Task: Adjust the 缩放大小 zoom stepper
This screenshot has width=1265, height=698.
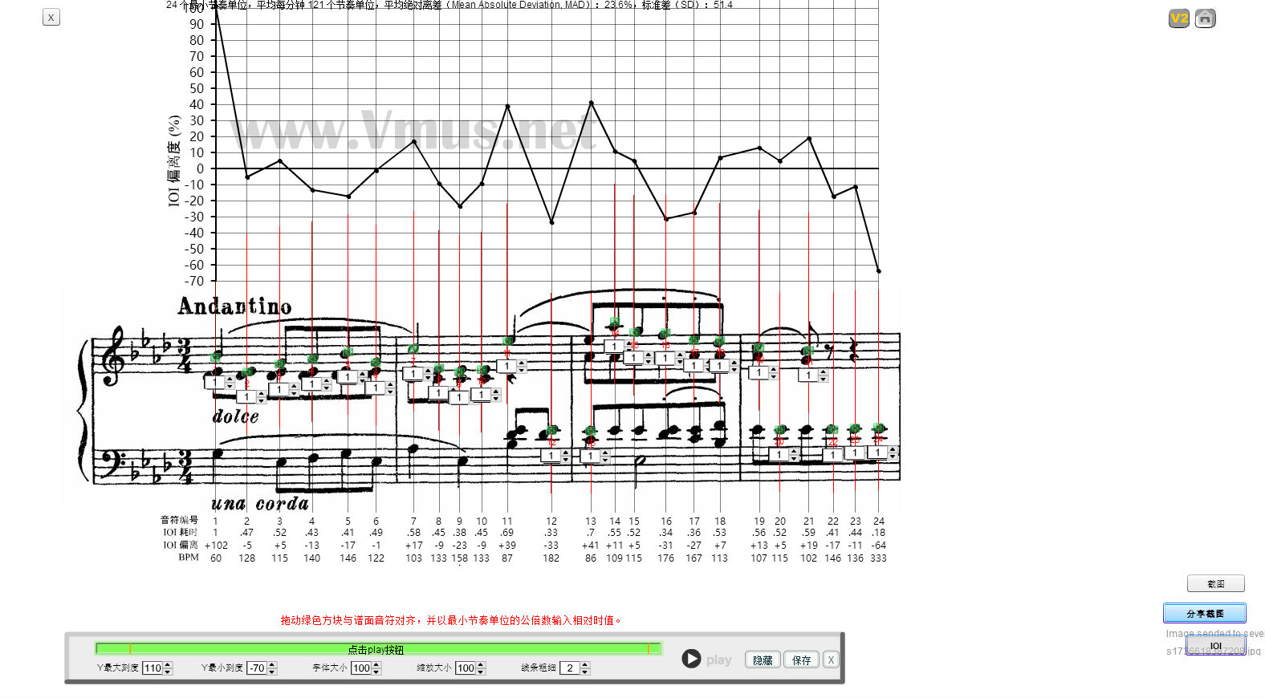Action: pos(481,668)
